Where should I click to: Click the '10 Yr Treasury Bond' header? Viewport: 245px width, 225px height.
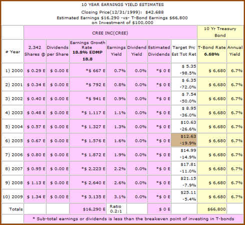[x=220, y=32]
